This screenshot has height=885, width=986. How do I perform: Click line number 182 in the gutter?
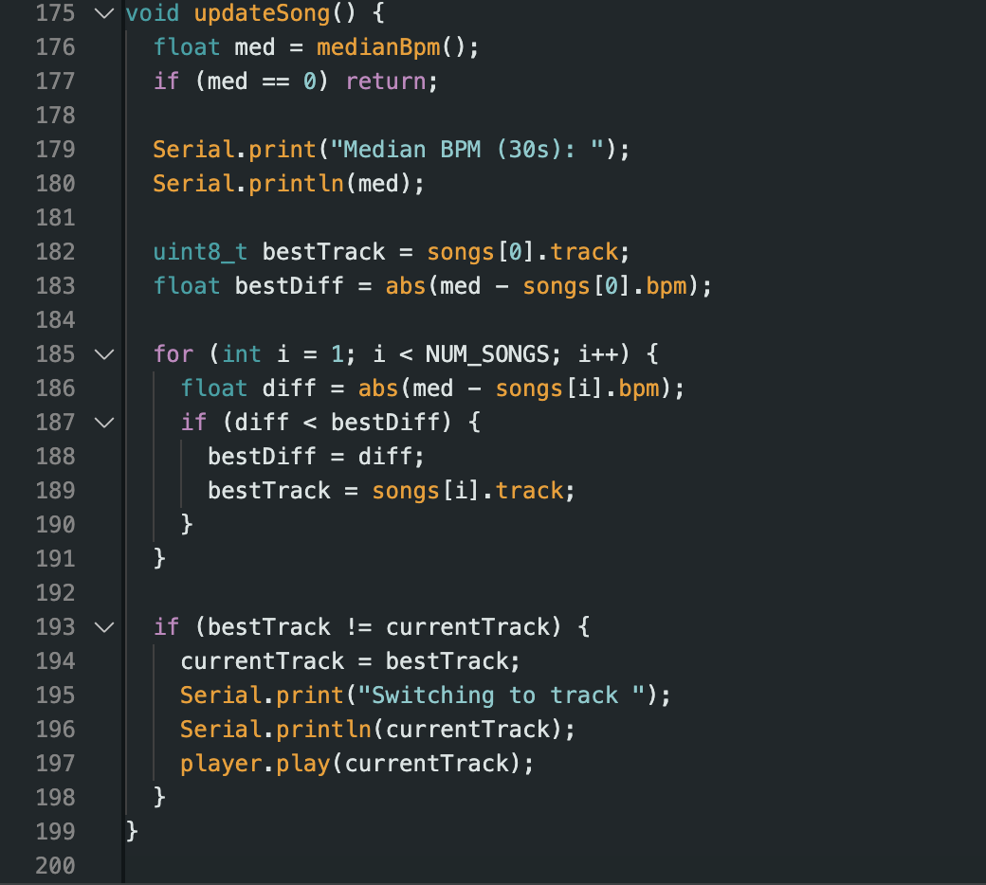pos(54,252)
